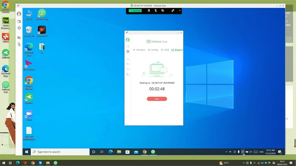The image size is (296, 166).
Task: Open the remote notification center icon
Action: (x=280, y=152)
